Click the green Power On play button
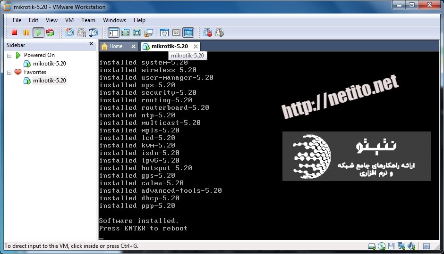This screenshot has height=254, width=444. coord(39,33)
